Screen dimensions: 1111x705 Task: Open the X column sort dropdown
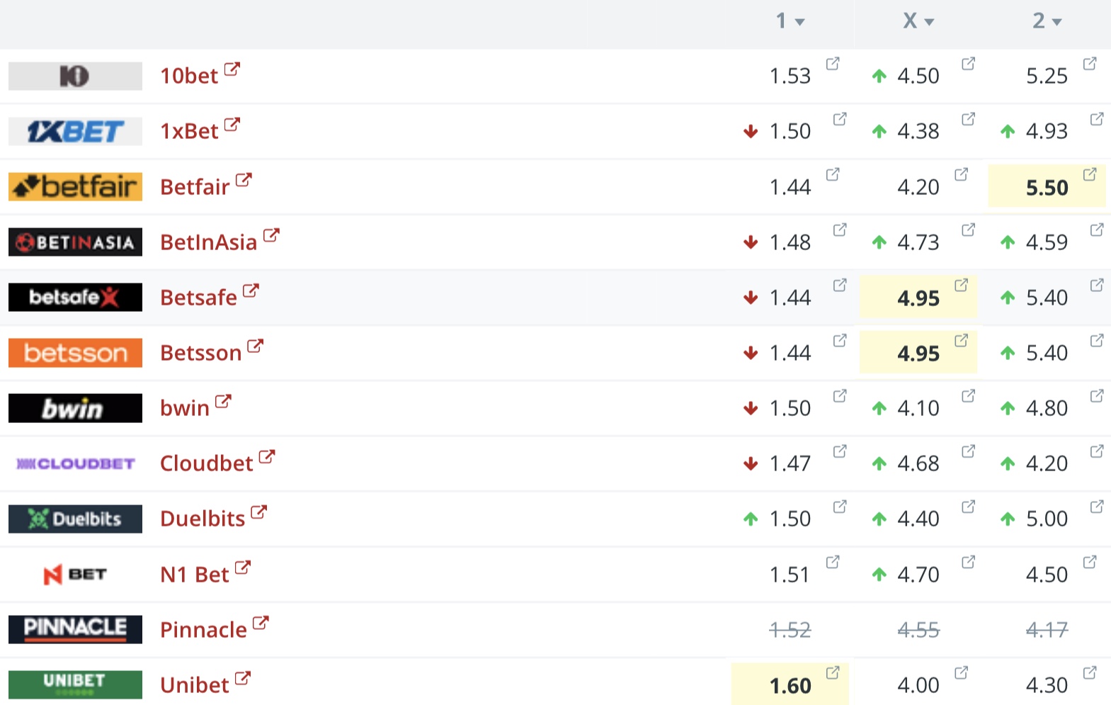pyautogui.click(x=929, y=22)
